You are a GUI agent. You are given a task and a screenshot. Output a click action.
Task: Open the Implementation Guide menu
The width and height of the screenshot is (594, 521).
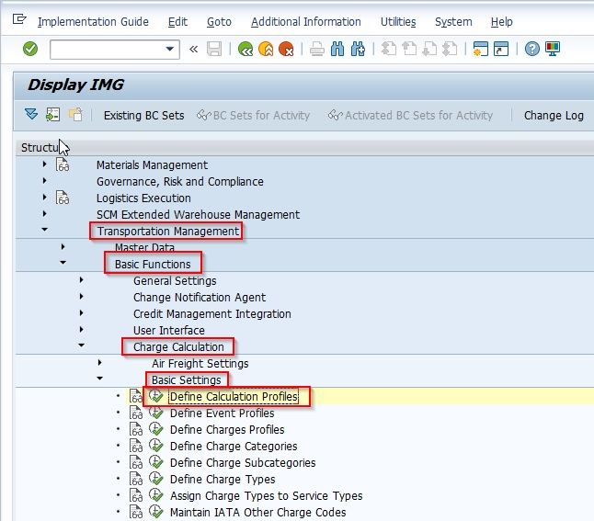(93, 22)
